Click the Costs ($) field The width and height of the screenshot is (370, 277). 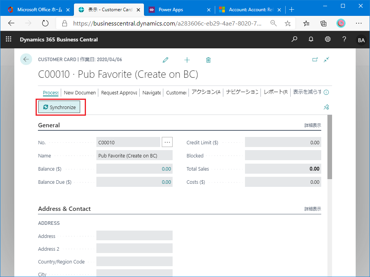283,182
